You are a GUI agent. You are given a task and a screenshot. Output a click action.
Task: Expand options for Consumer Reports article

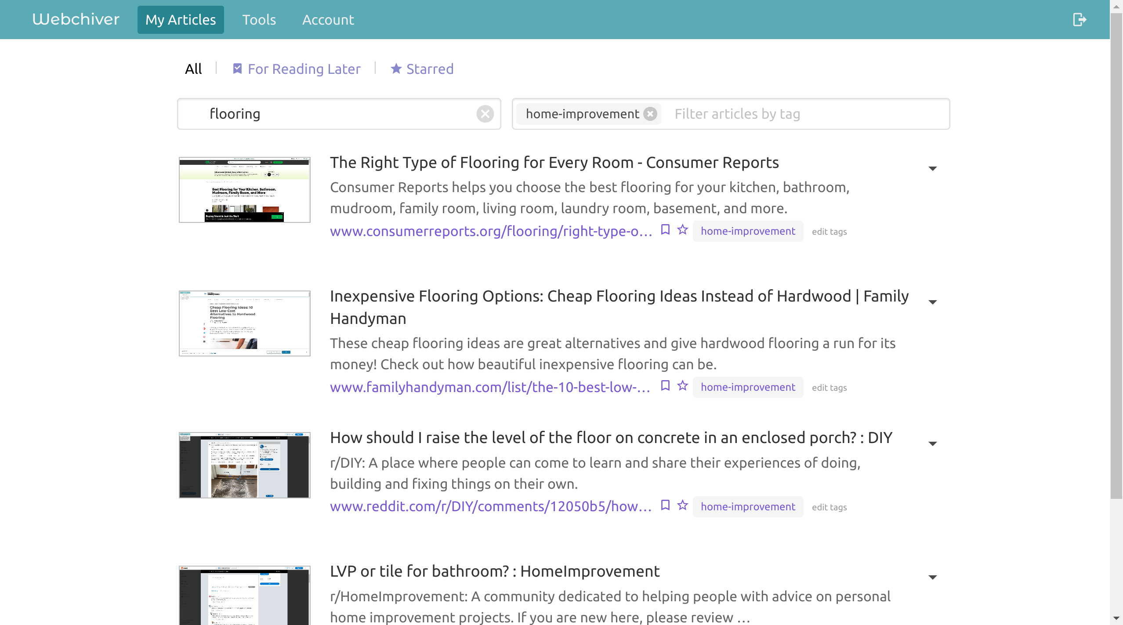932,169
